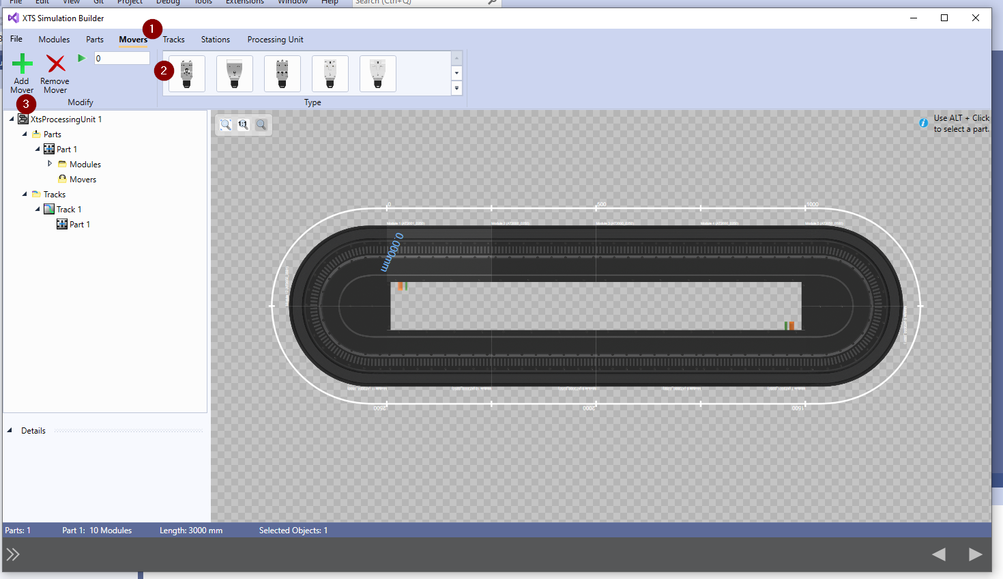Collapse the Parts folder node
The image size is (1003, 579).
25,134
